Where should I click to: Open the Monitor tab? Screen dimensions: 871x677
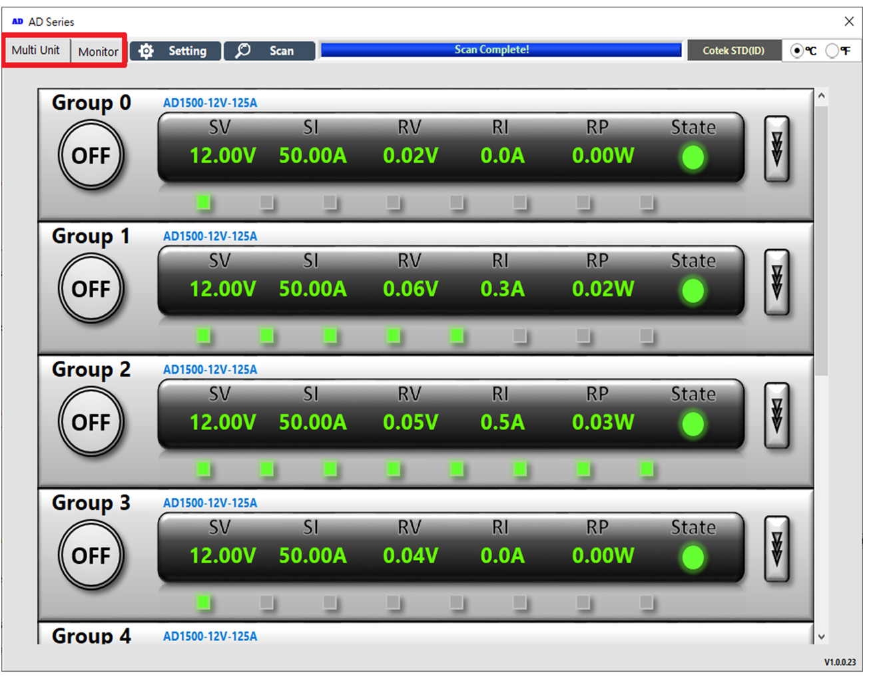click(x=98, y=51)
